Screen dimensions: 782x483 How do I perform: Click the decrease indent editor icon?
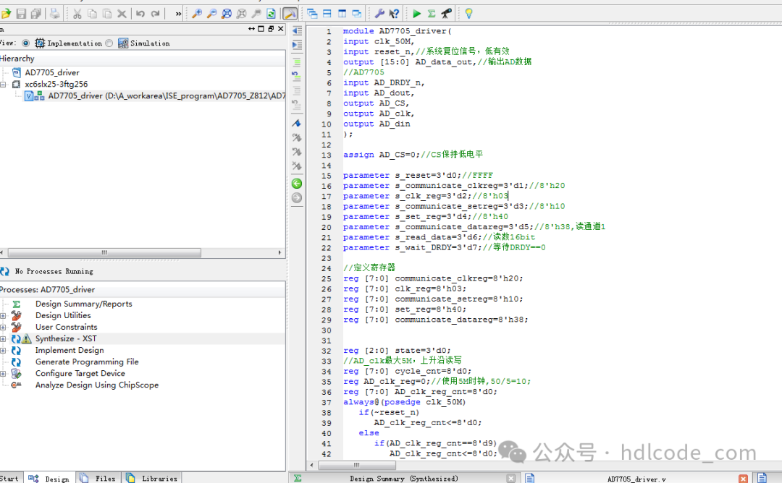pyautogui.click(x=297, y=31)
